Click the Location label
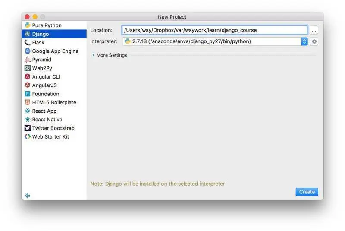 (101, 30)
